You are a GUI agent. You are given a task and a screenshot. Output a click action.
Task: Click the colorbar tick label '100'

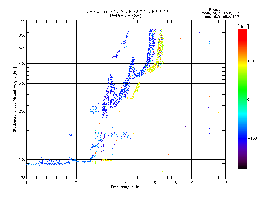251,61
